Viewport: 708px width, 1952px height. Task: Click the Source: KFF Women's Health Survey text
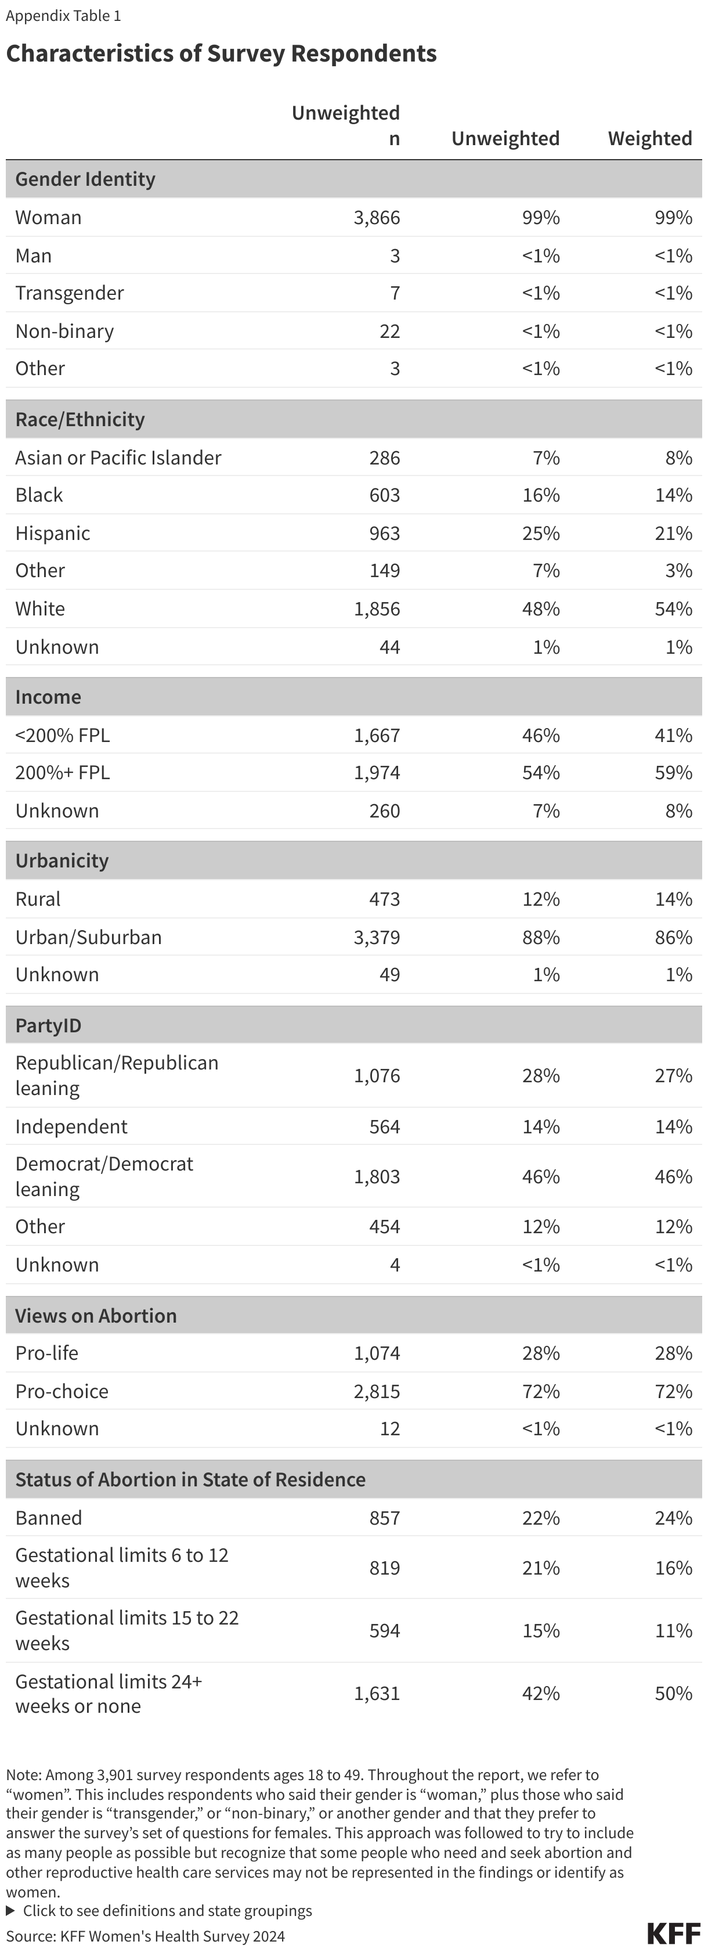click(x=146, y=1936)
